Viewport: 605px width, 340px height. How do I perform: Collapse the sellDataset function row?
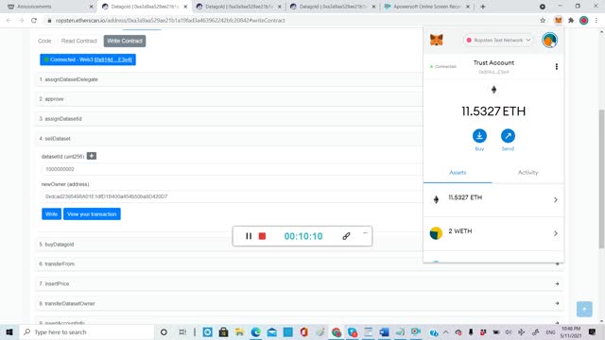pos(229,139)
